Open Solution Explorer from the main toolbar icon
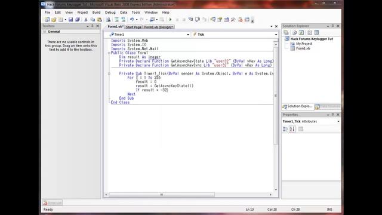This screenshot has width=382, height=215. click(213, 20)
